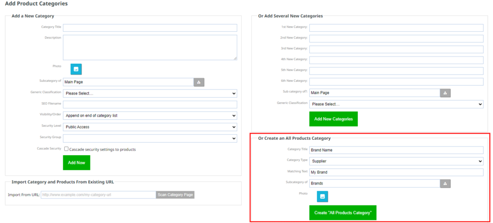Expand Generic Classification dropdown in Add a New Category
493x223 pixels.
pos(150,94)
